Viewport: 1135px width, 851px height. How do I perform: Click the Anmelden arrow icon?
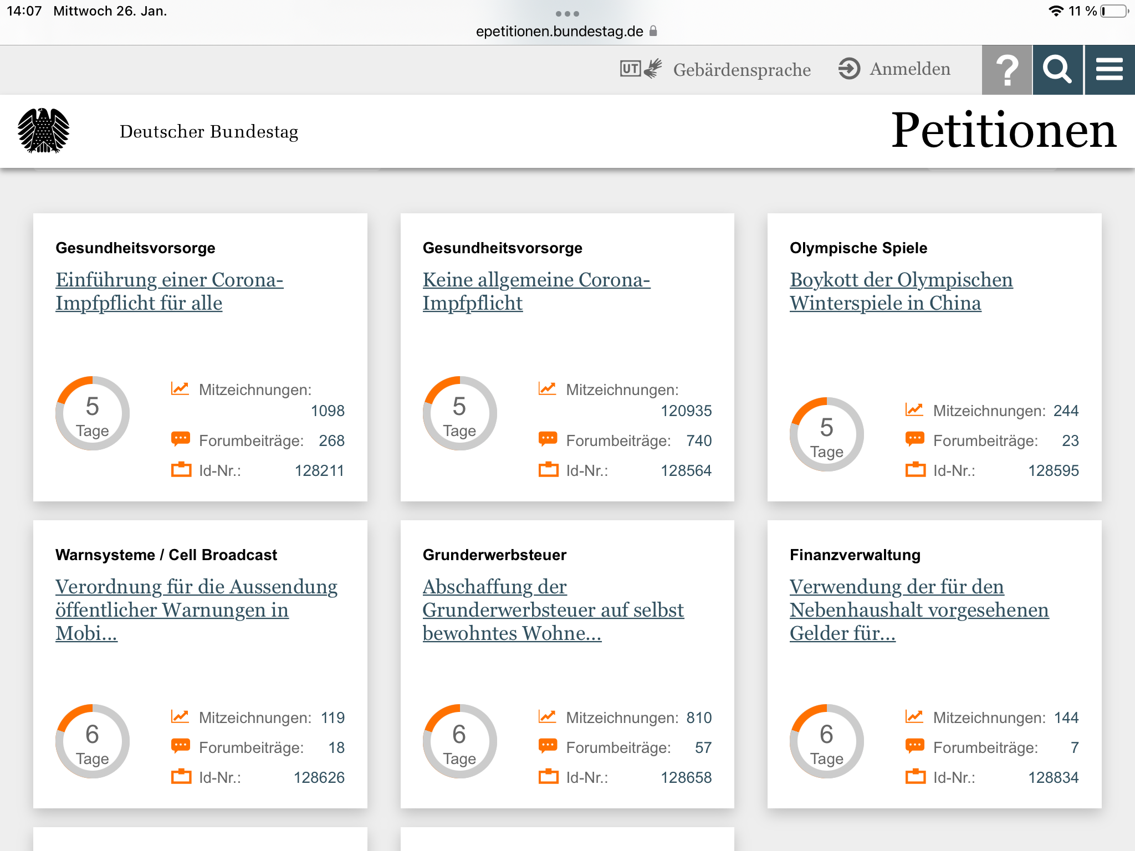click(849, 69)
